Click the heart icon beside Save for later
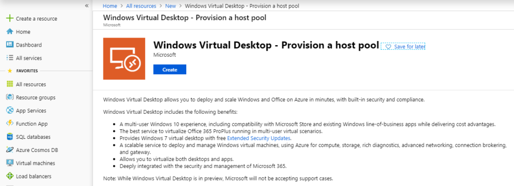The width and height of the screenshot is (514, 186). tap(388, 47)
